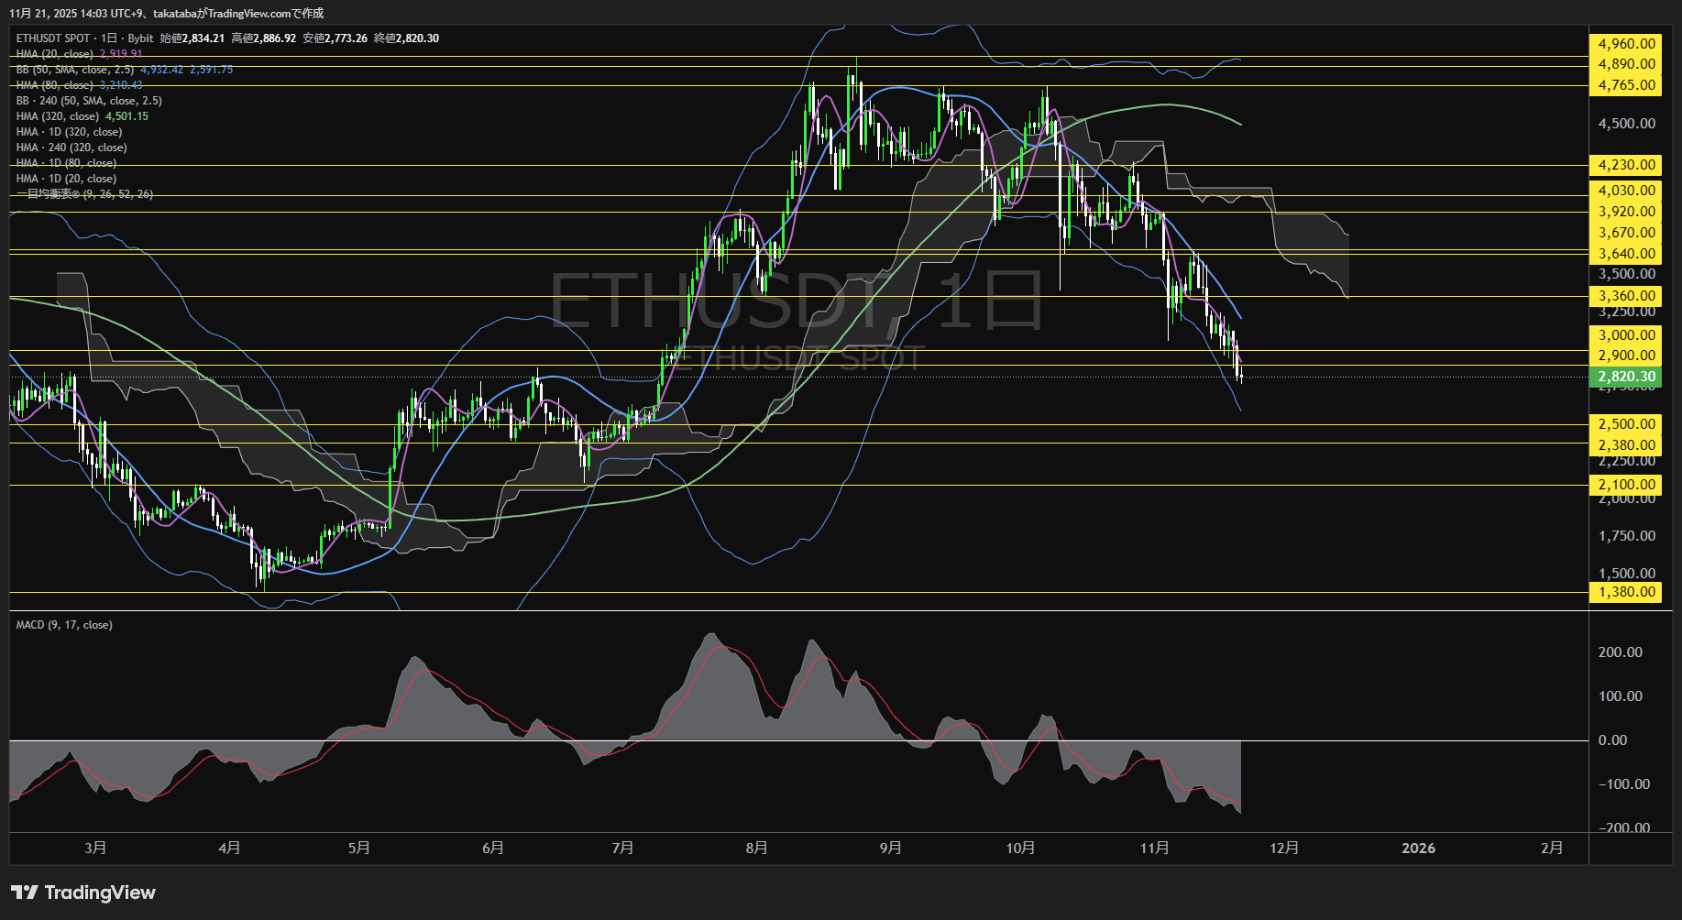Image resolution: width=1682 pixels, height=920 pixels.
Task: Select the HMA・240 (320, close) indicator
Action: (x=71, y=148)
